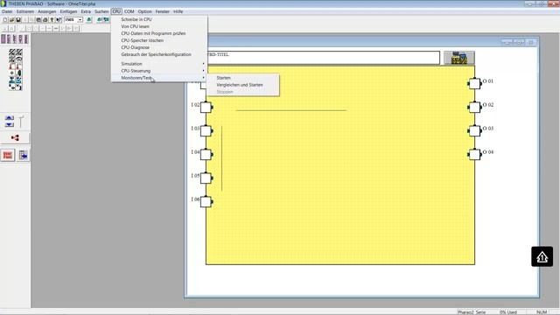The width and height of the screenshot is (560, 315).
Task: Select the first purple palette tab icon
Action: click(x=3, y=38)
